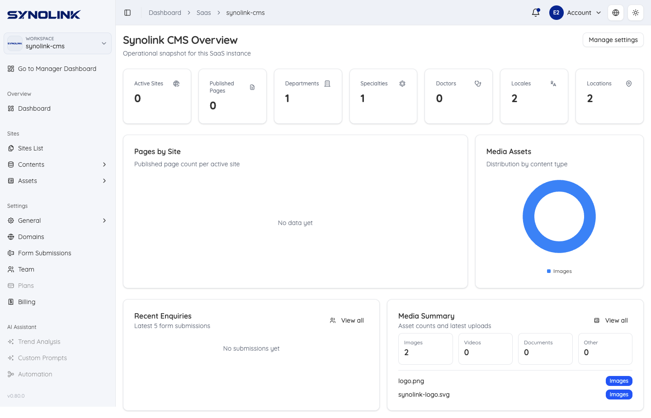Image resolution: width=651 pixels, height=418 pixels.
Task: Click the Form Submissions icon
Action: (11, 253)
